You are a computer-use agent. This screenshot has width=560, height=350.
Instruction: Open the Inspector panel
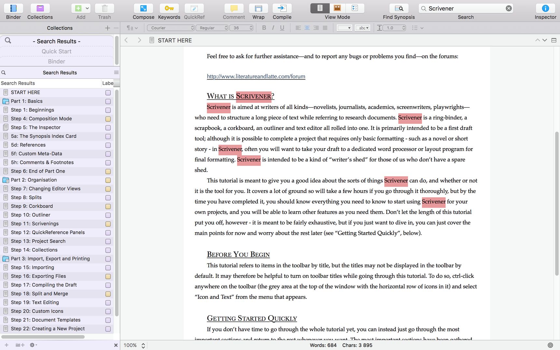(545, 8)
